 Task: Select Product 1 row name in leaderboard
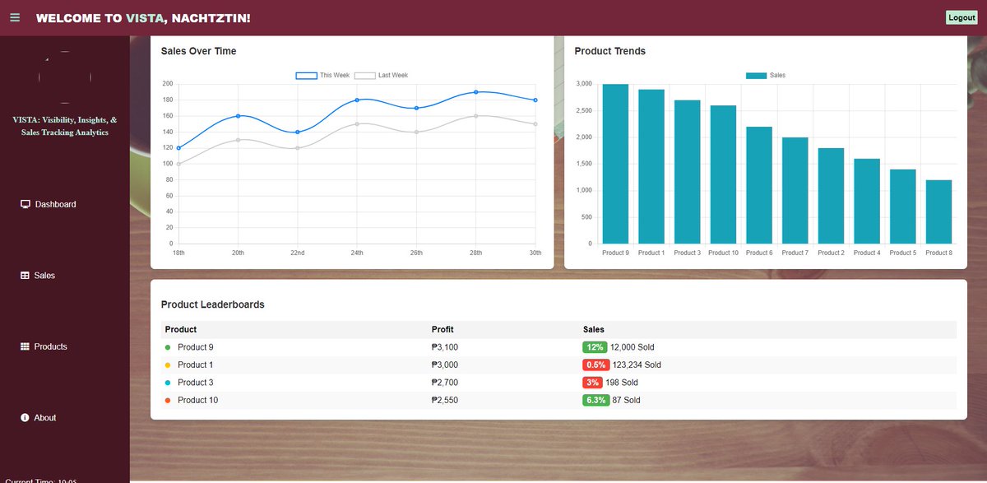point(196,365)
